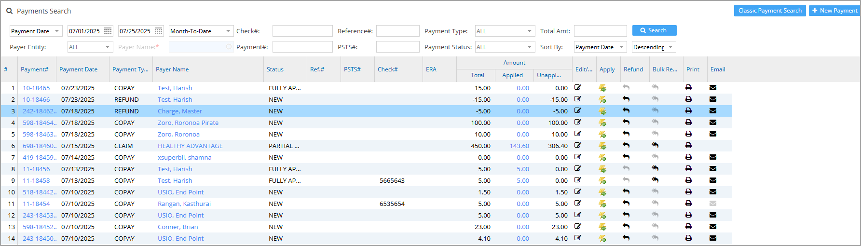Viewport: 861px width, 246px height.
Task: Refund payment 242-18462 with the arrow icon
Action: click(626, 111)
